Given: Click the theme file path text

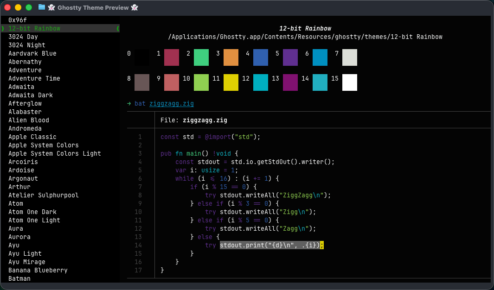Looking at the screenshot, I should 305,37.
